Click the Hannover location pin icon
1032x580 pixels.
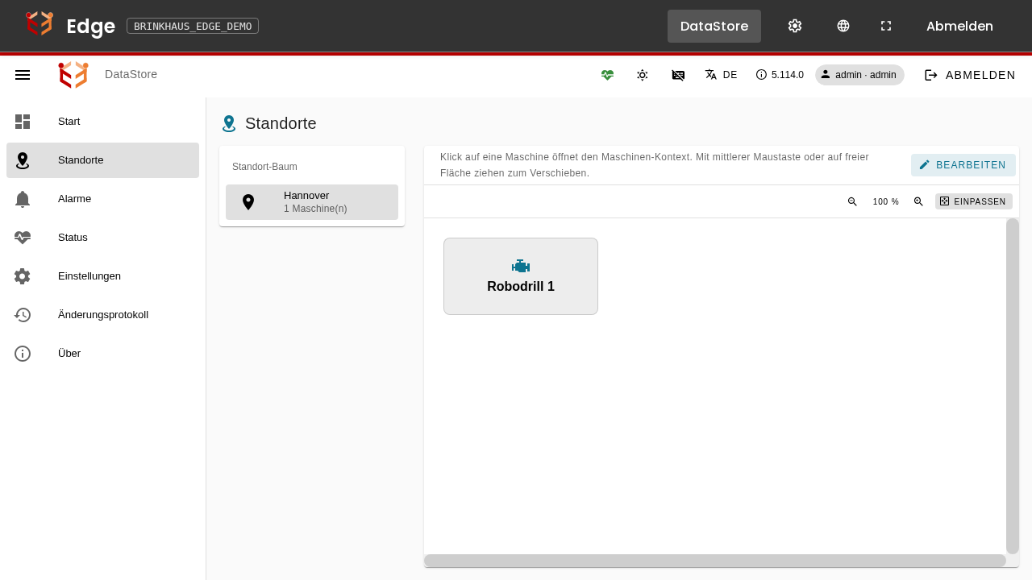coord(248,202)
